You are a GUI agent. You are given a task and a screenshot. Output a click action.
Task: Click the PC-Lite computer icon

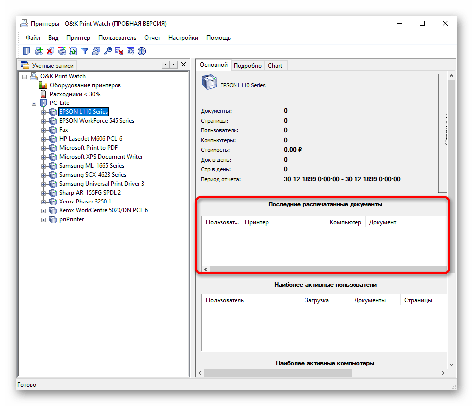coord(43,103)
